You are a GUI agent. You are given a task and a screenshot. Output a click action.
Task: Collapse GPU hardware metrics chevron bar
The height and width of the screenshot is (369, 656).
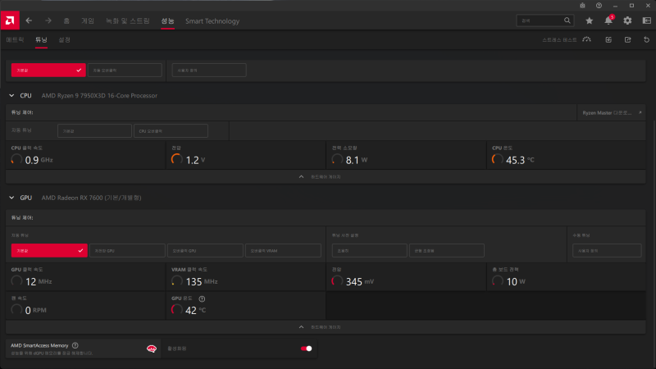click(x=326, y=327)
